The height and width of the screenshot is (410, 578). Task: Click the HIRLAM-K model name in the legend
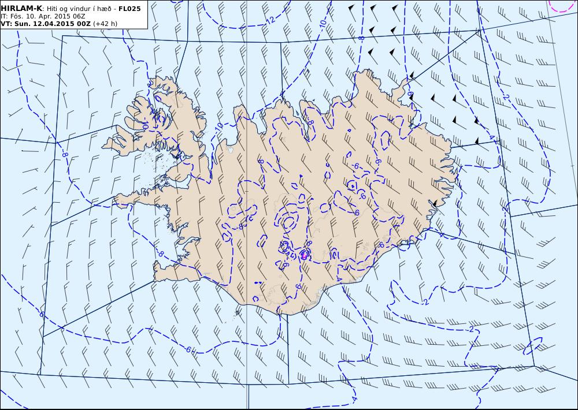click(21, 9)
